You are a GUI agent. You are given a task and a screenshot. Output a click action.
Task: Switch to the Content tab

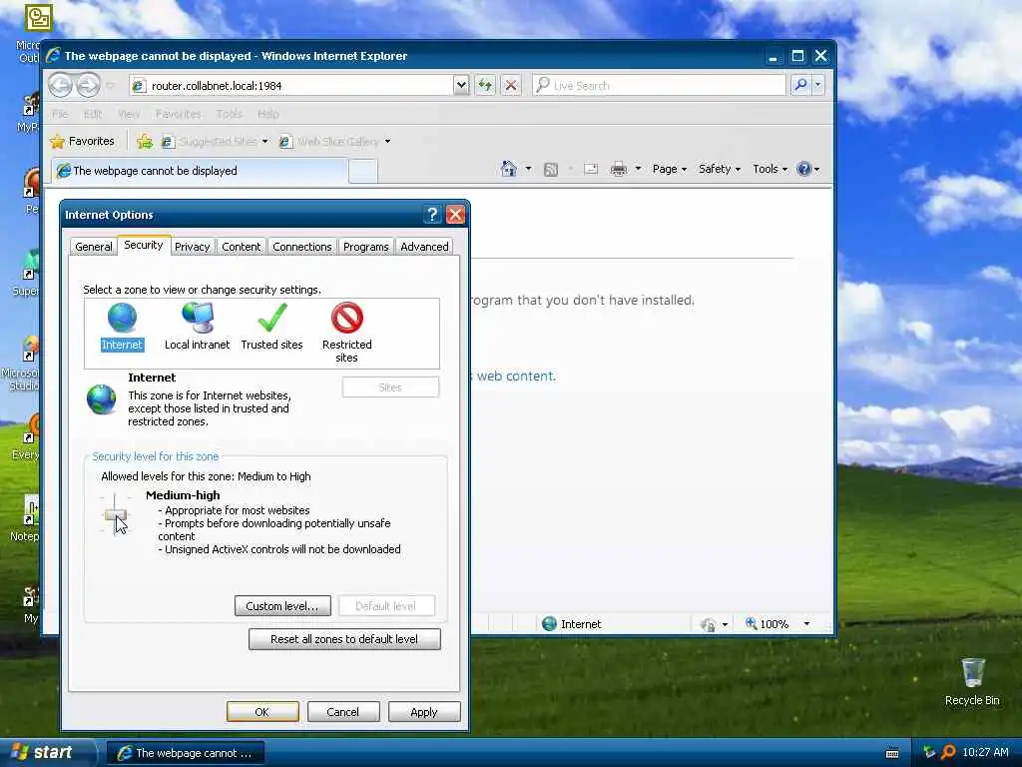click(241, 247)
